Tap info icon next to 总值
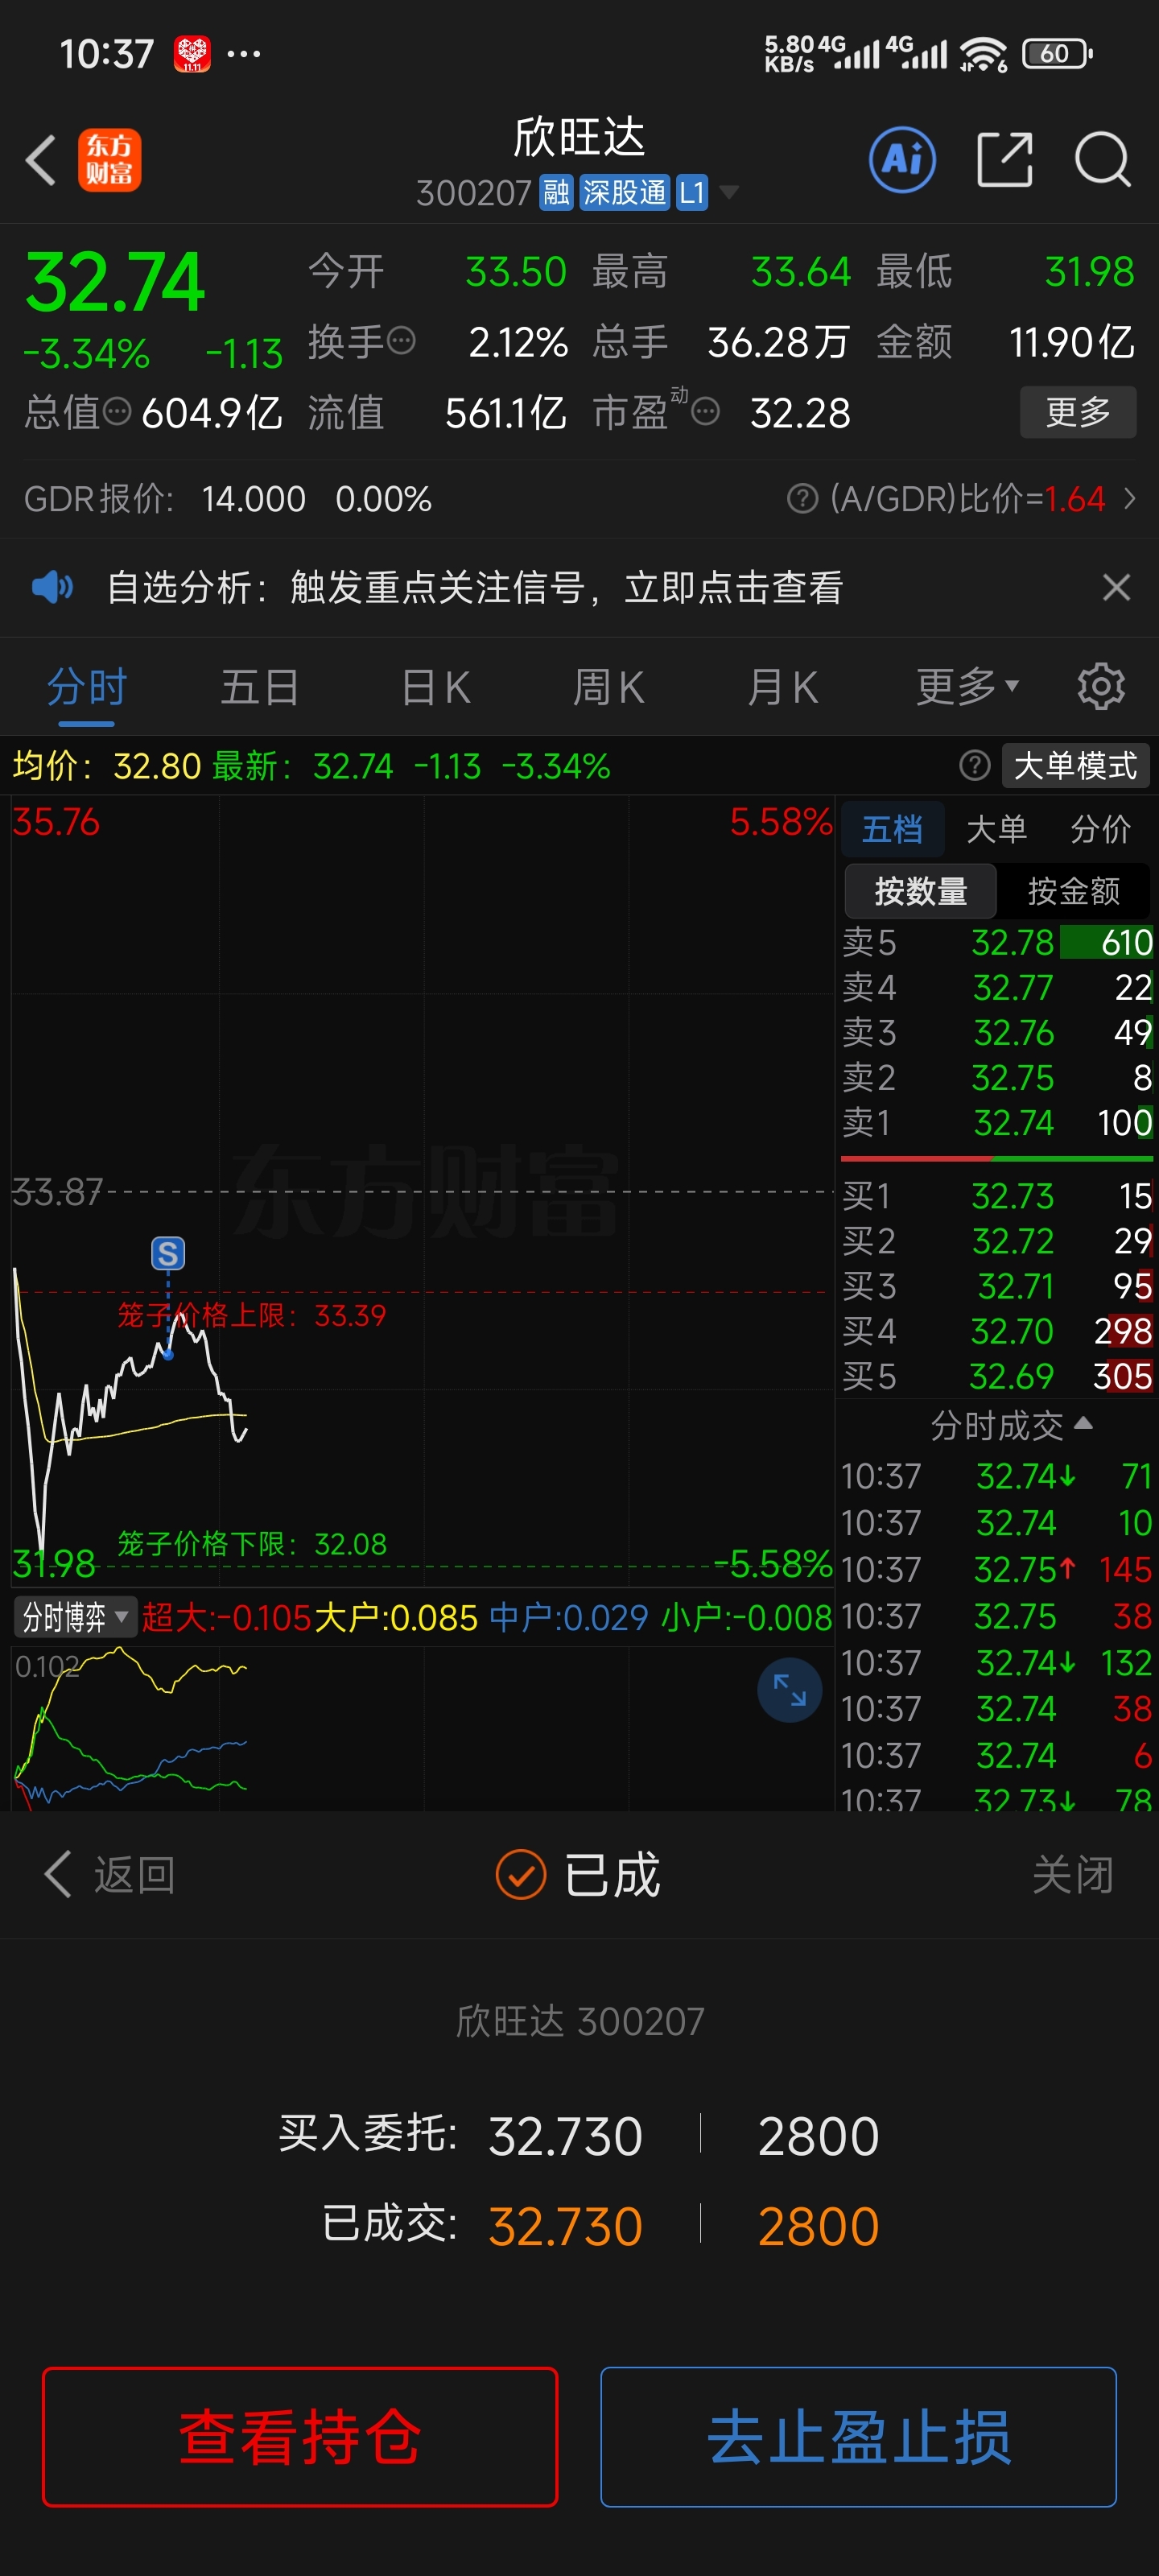Image resolution: width=1159 pixels, height=2576 pixels. tap(117, 411)
